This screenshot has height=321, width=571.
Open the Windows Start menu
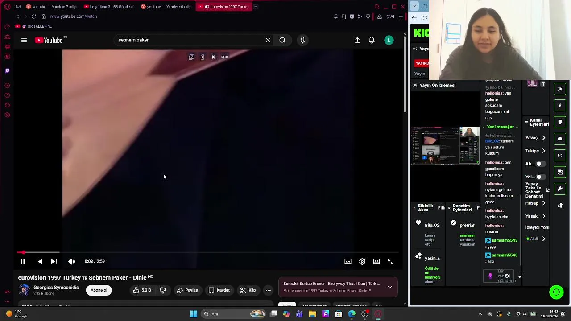click(193, 314)
